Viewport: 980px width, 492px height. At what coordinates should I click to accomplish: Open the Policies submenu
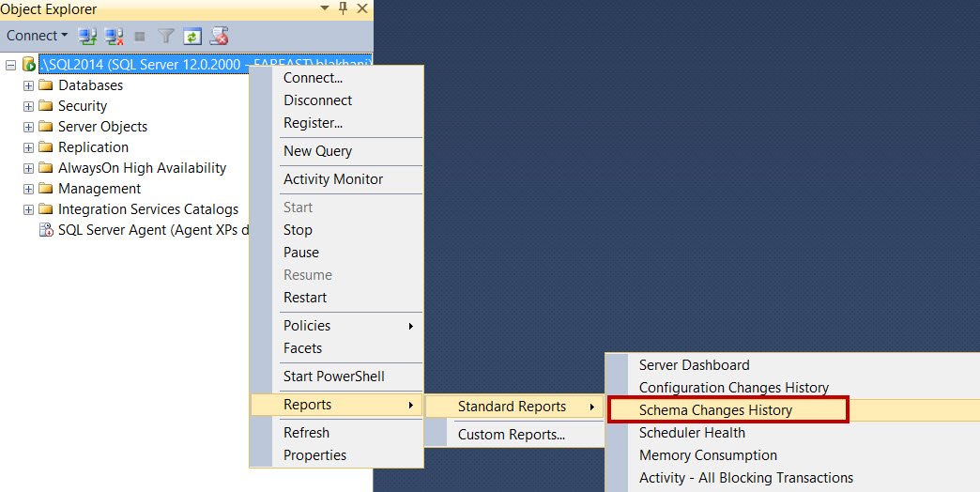[336, 326]
